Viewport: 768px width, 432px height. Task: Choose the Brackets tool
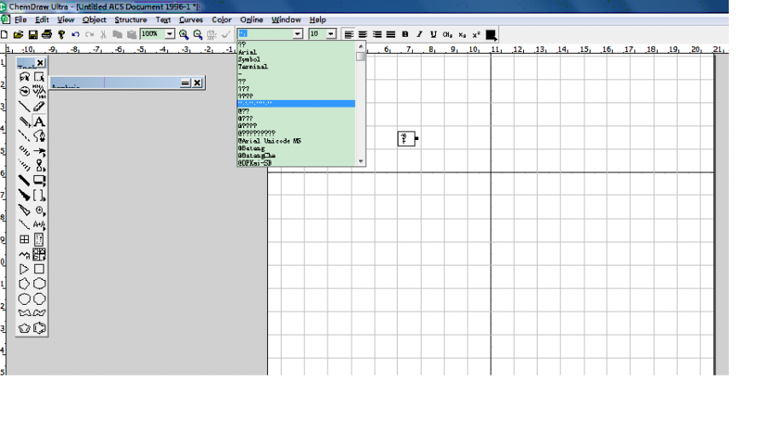coord(39,195)
